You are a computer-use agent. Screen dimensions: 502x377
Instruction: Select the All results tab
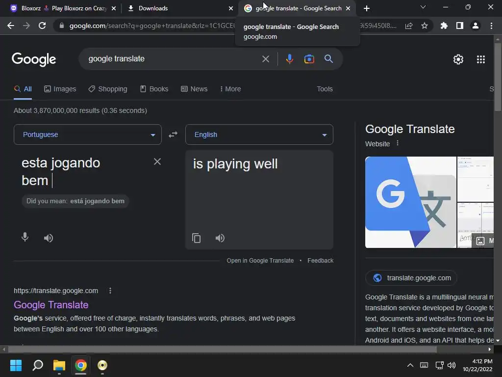[23, 89]
